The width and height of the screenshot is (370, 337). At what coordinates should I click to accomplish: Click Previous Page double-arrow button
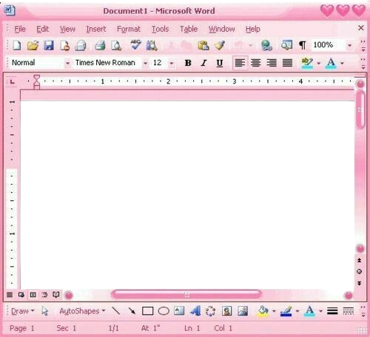tap(360, 260)
